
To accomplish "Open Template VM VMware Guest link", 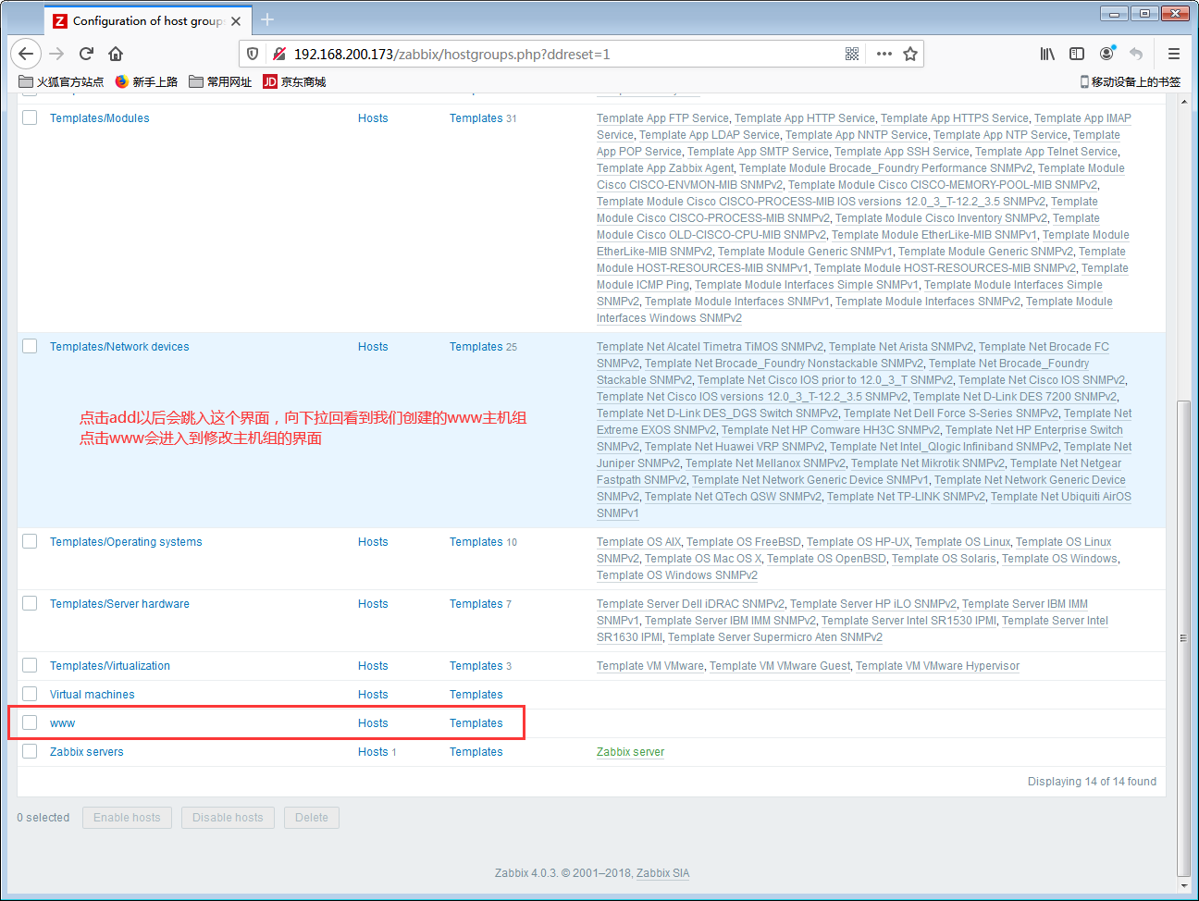I will [780, 666].
